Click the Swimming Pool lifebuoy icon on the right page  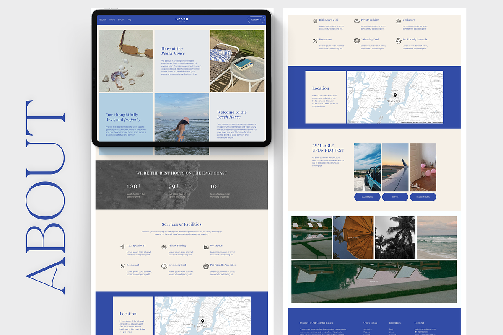click(x=357, y=40)
